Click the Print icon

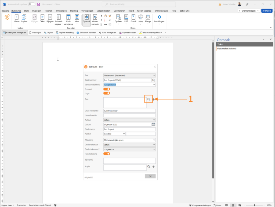(x=140, y=17)
